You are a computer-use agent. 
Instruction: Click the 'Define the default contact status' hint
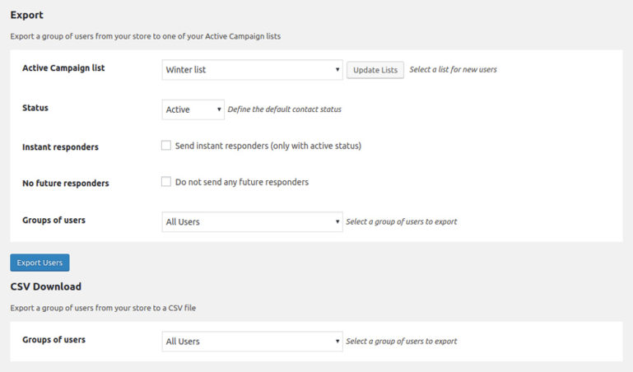click(284, 109)
